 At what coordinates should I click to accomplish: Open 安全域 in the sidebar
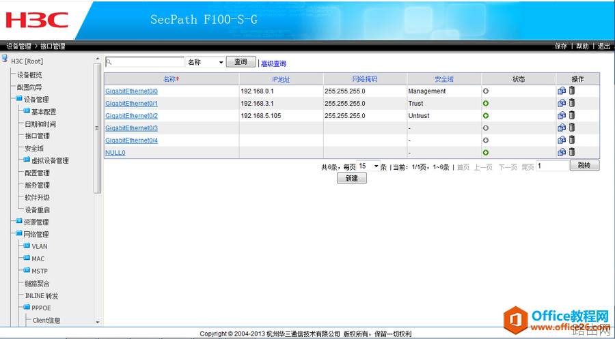pos(34,149)
